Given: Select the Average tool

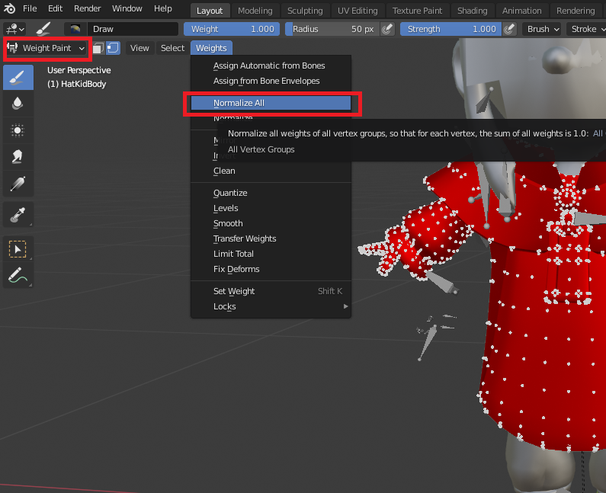Looking at the screenshot, I should pyautogui.click(x=18, y=130).
